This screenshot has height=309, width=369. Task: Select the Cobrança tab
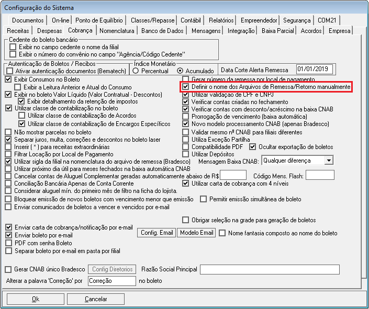pos(80,30)
